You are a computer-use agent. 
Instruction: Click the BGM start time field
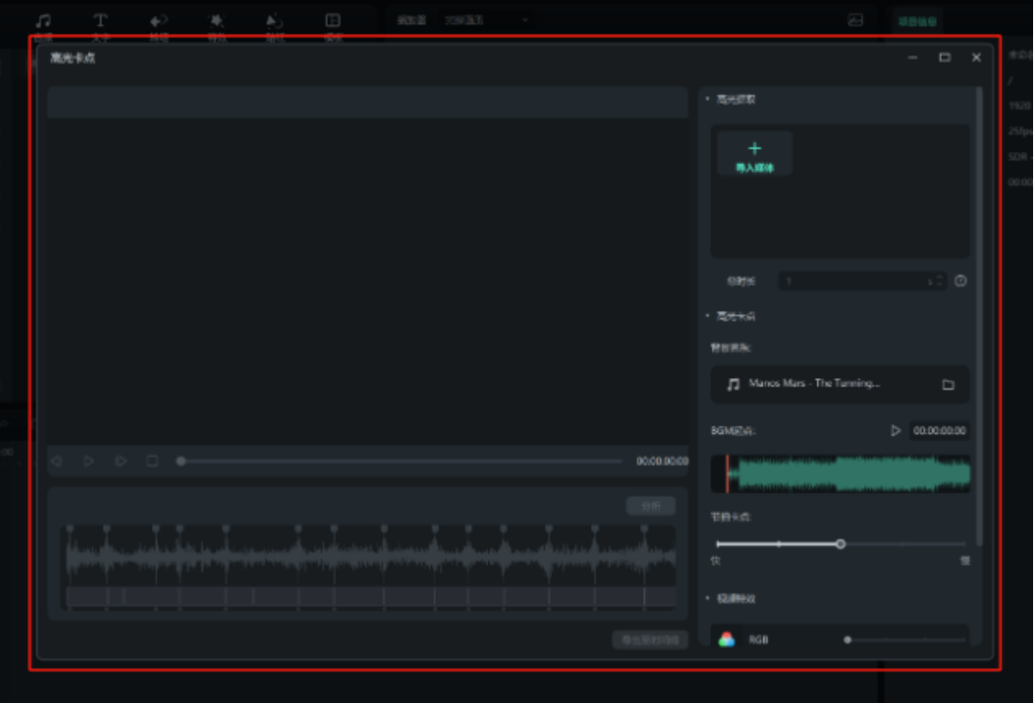point(940,430)
